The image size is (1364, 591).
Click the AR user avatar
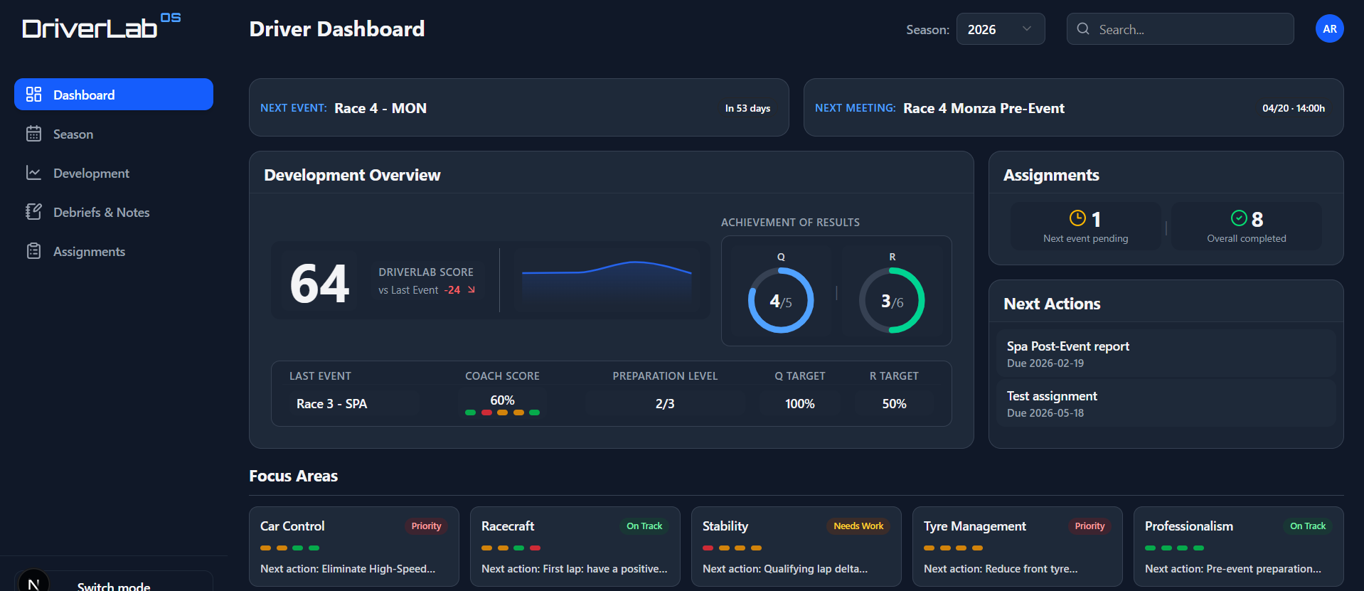pos(1329,29)
